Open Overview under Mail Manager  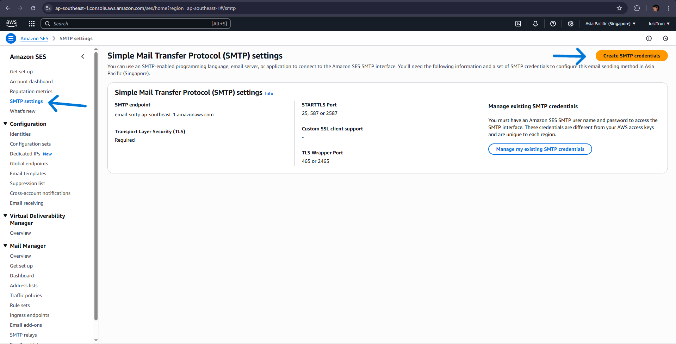coord(20,256)
